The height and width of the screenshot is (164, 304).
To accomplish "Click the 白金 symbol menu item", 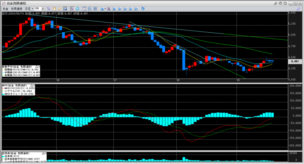I will [x=5, y=9].
